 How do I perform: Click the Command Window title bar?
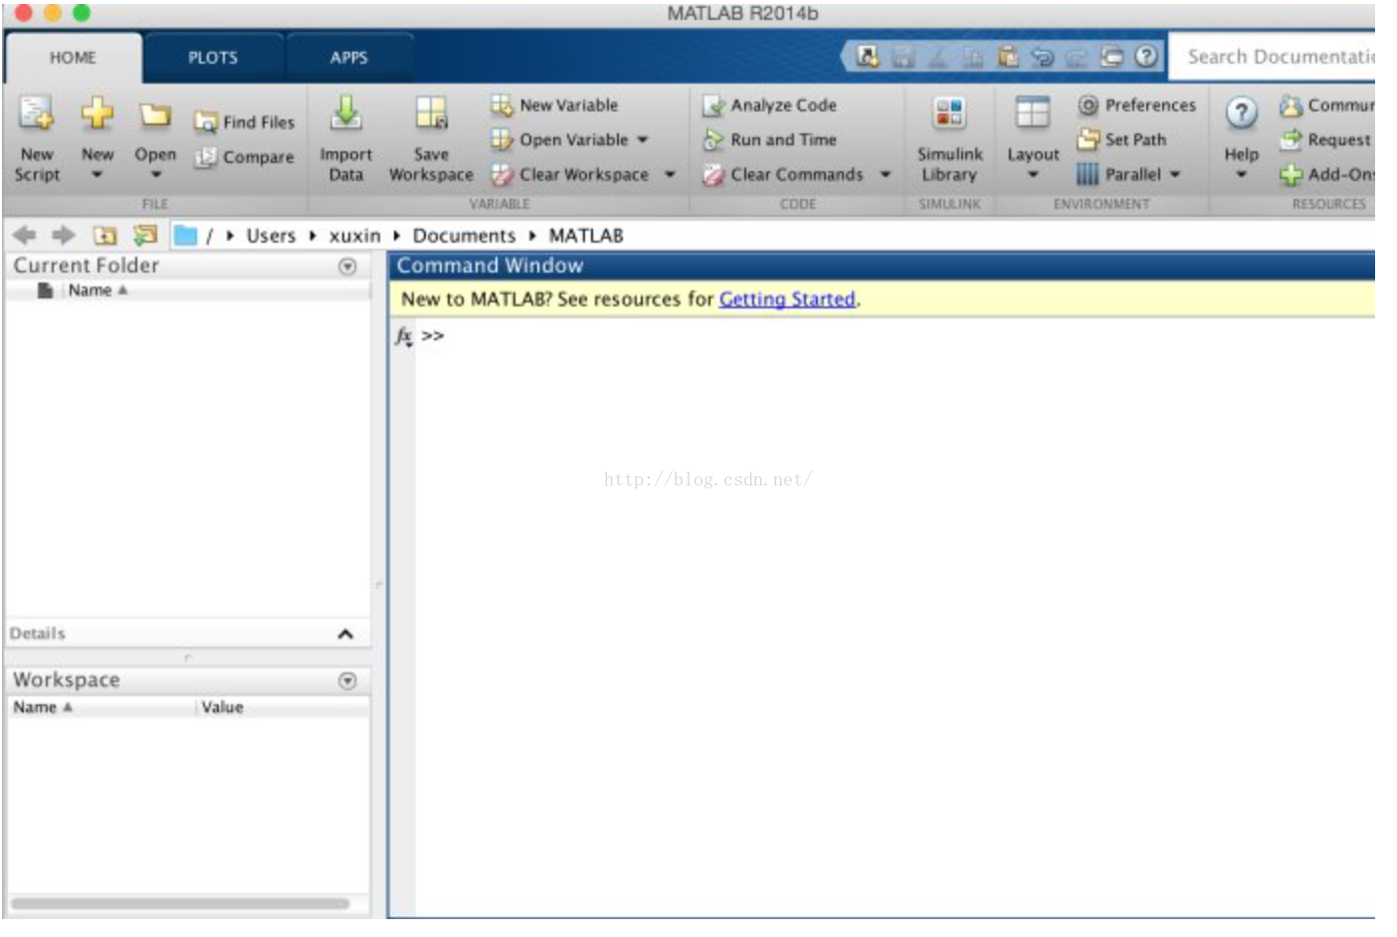(882, 266)
